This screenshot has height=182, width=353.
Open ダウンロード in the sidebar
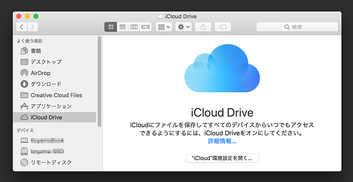(x=54, y=84)
